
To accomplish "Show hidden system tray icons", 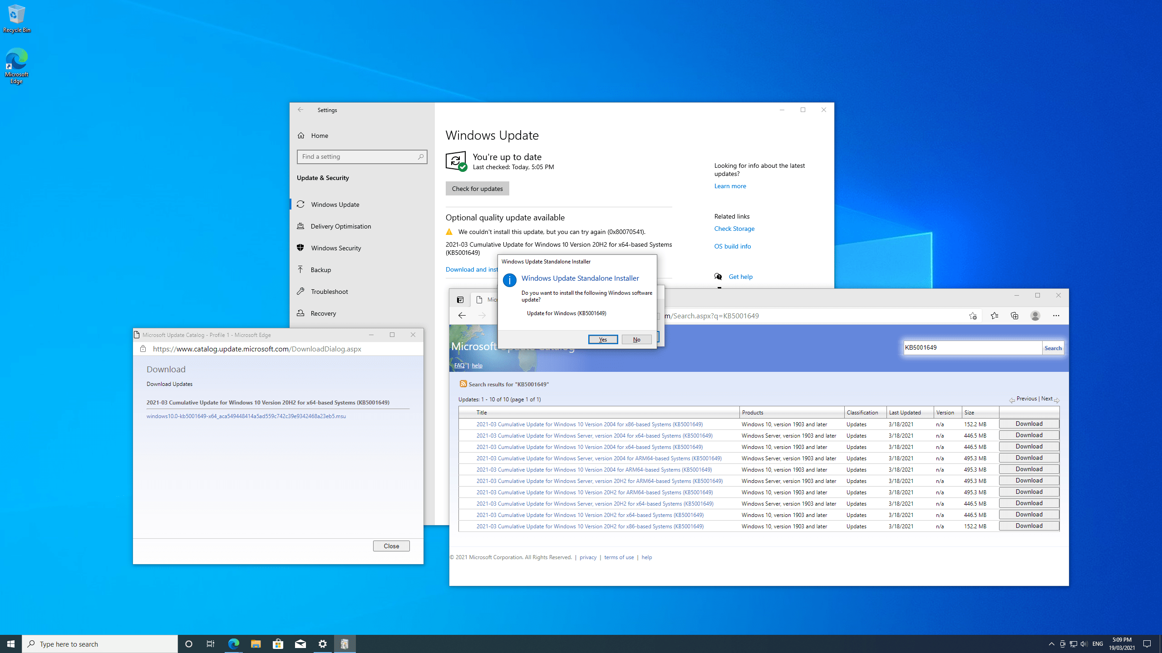I will 1051,644.
